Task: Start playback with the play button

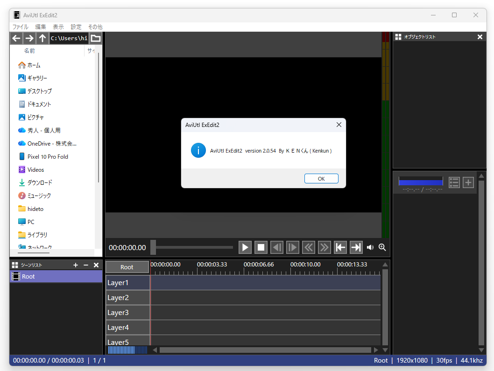Action: pos(245,247)
